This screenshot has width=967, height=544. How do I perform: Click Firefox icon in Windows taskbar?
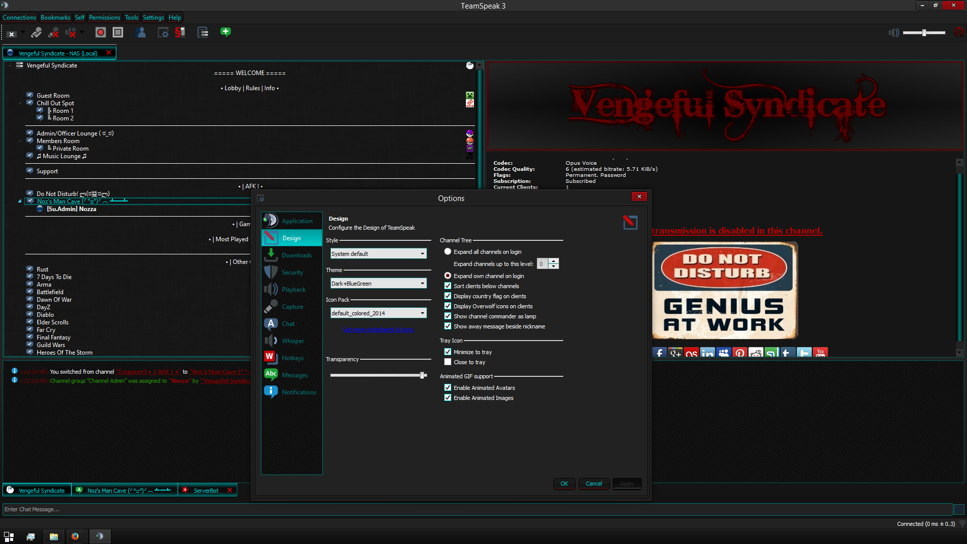75,536
